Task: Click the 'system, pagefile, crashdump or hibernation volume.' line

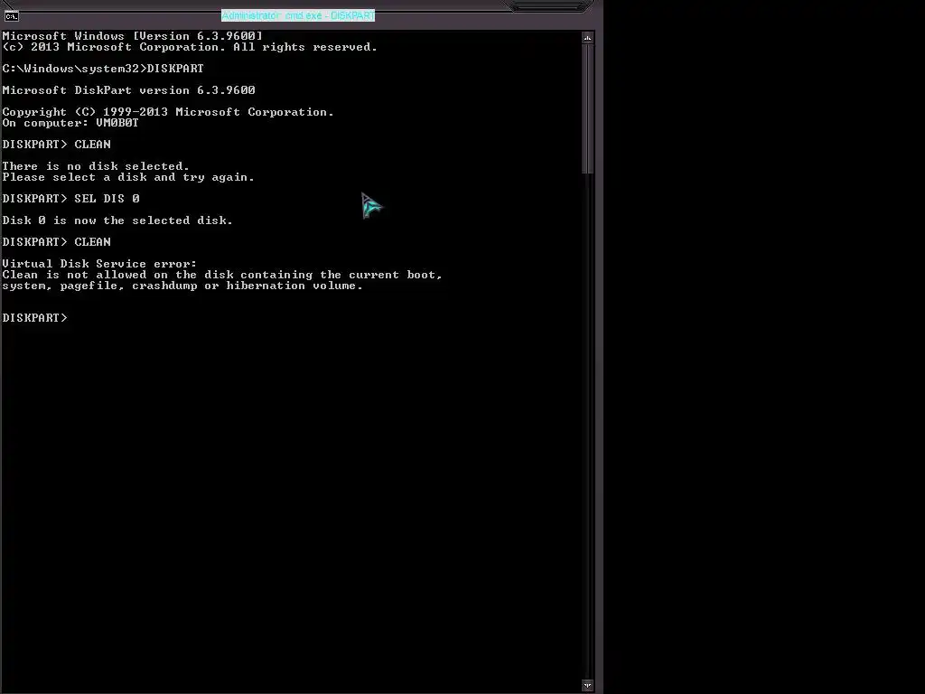Action: click(x=182, y=286)
